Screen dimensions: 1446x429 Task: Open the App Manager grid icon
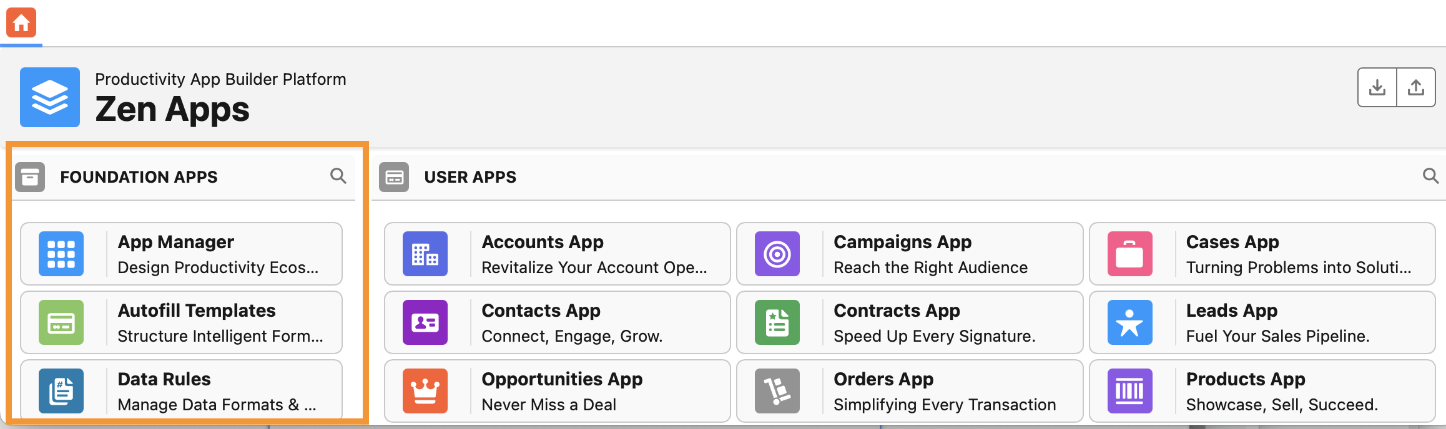pyautogui.click(x=61, y=254)
